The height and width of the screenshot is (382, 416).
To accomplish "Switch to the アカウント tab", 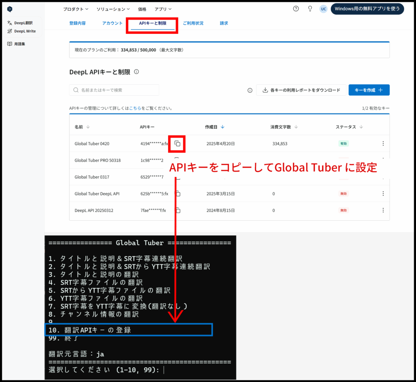I will coord(112,23).
